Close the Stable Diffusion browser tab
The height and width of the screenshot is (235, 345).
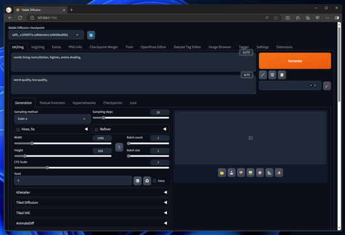point(64,10)
